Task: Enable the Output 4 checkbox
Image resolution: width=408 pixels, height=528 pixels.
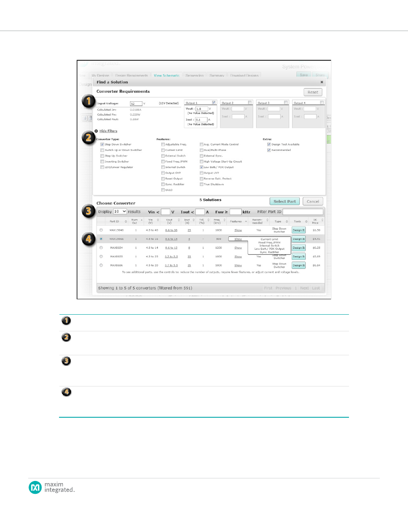Action: tap(322, 103)
